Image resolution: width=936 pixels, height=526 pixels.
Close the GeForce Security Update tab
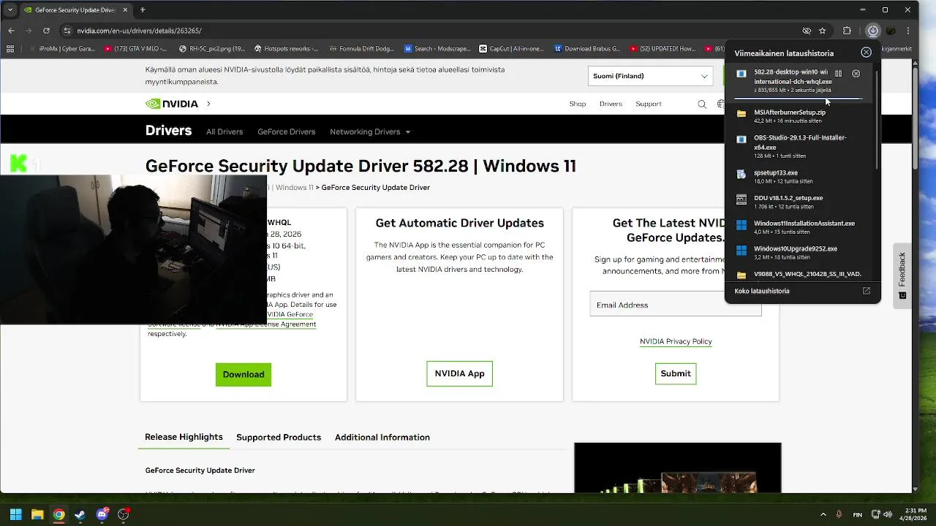(x=125, y=10)
